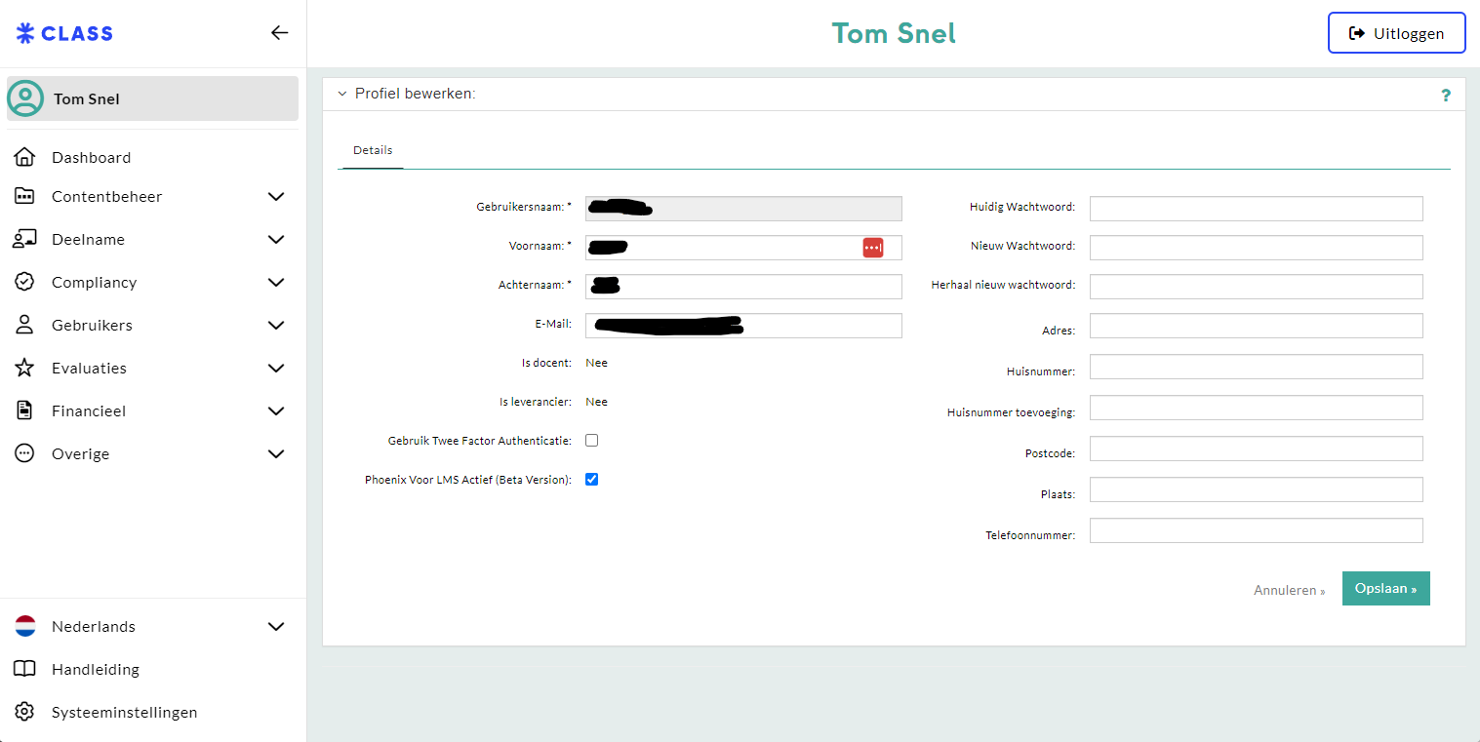Enable Twee Factor Authenticatie checkbox
The width and height of the screenshot is (1480, 742).
coord(591,441)
